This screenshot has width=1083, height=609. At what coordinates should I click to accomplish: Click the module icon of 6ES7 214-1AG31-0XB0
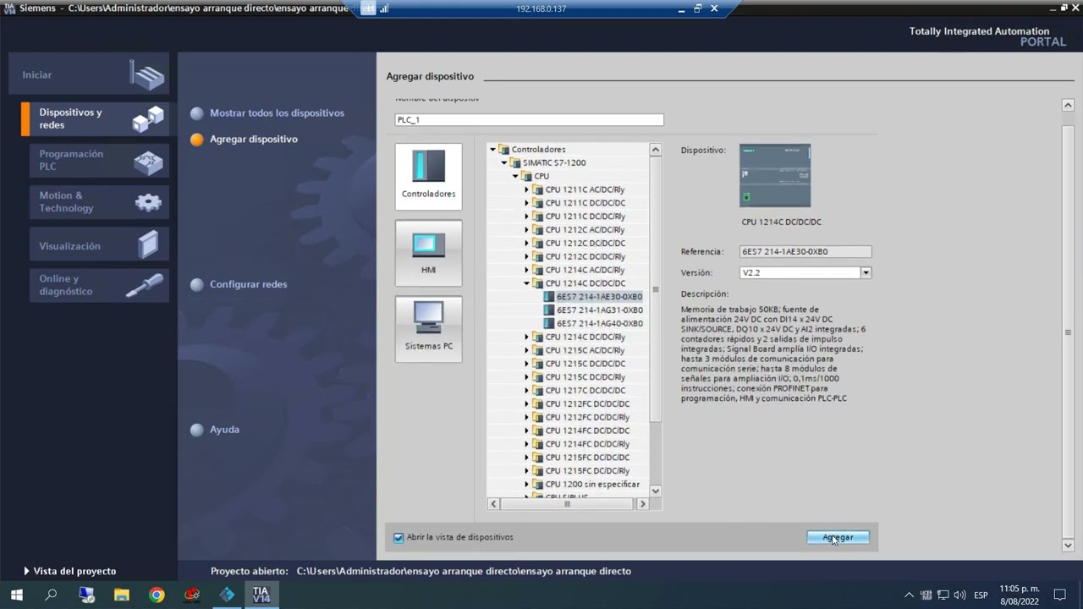[549, 310]
